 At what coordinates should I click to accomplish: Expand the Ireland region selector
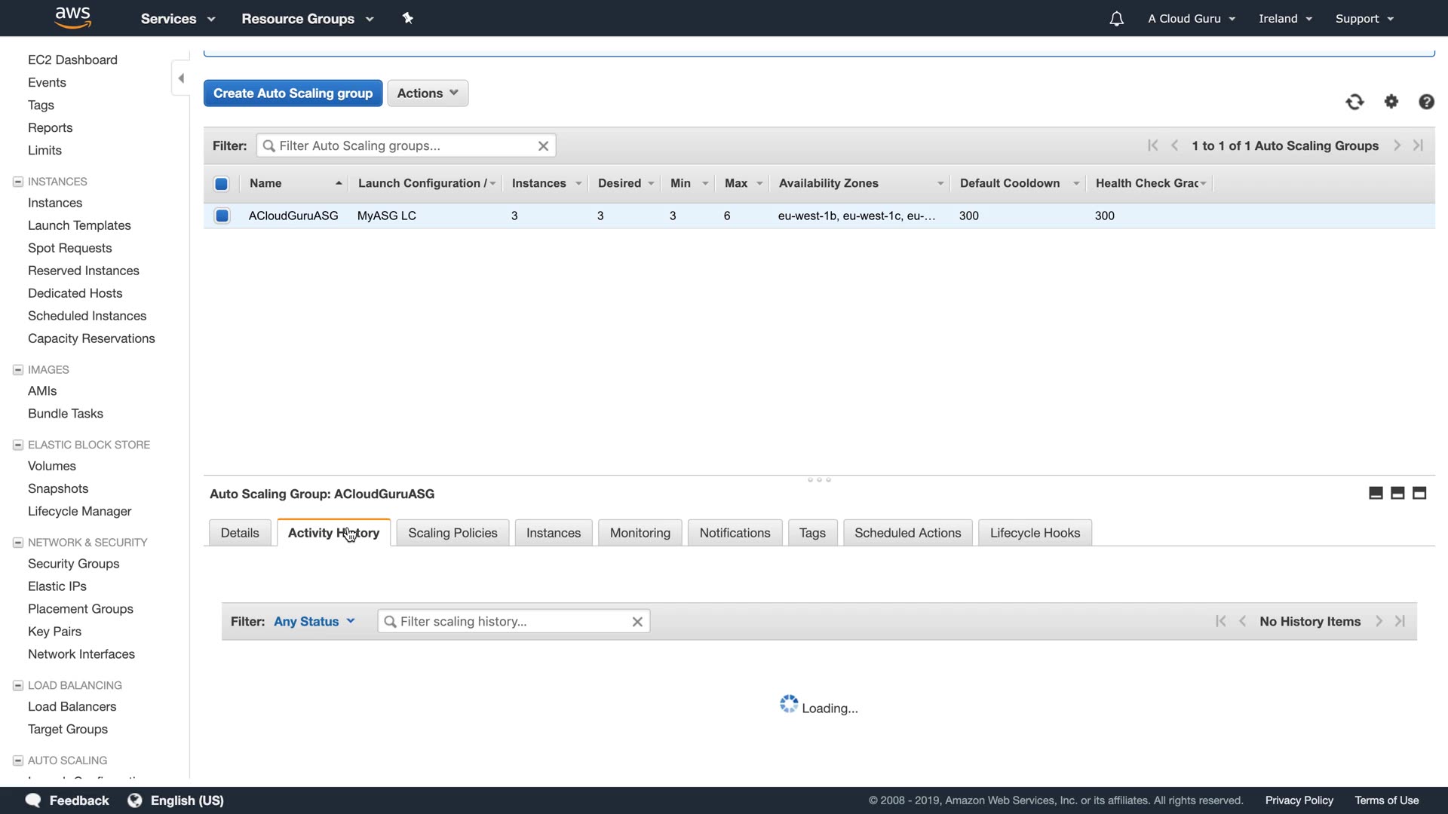click(1285, 19)
